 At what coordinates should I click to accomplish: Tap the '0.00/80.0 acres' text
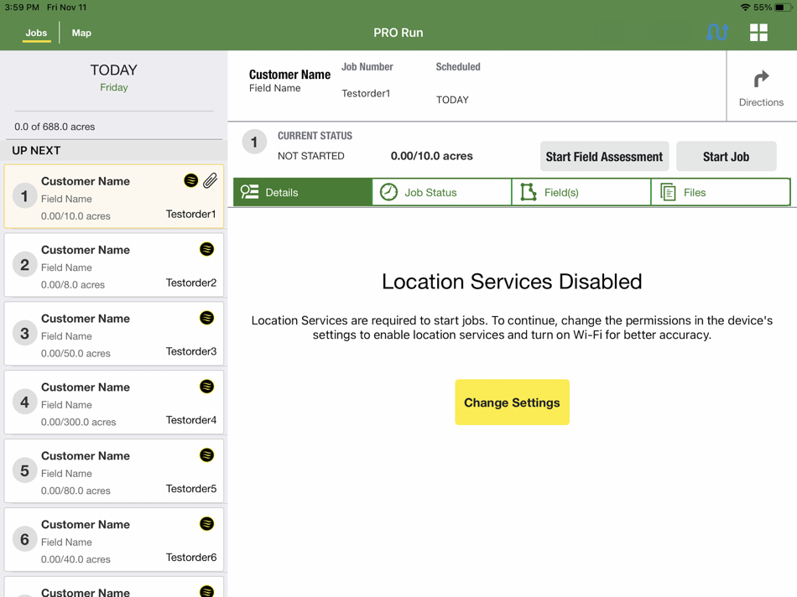click(x=76, y=491)
